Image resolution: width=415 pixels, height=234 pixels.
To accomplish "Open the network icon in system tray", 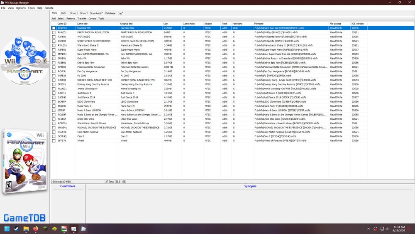I will pos(382,229).
